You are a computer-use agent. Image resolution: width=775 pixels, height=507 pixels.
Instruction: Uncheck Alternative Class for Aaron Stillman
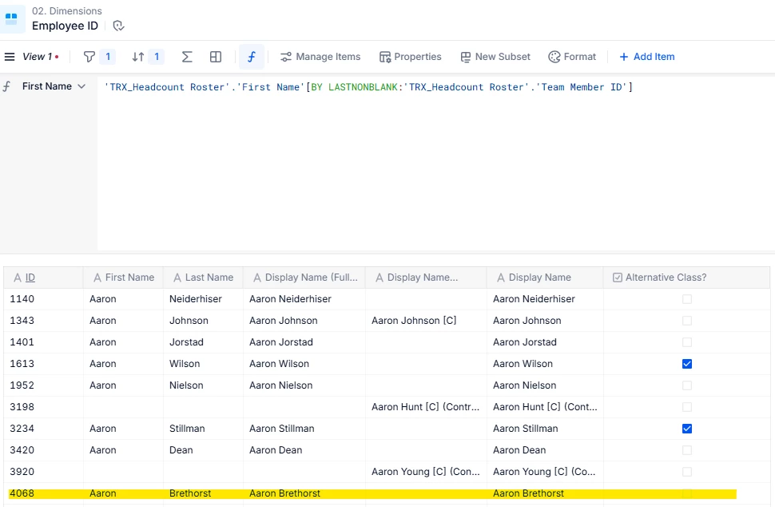(687, 429)
